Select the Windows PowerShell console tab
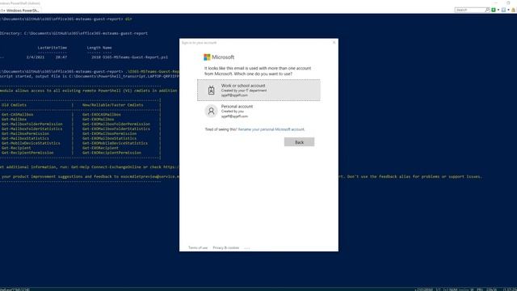 point(20,11)
